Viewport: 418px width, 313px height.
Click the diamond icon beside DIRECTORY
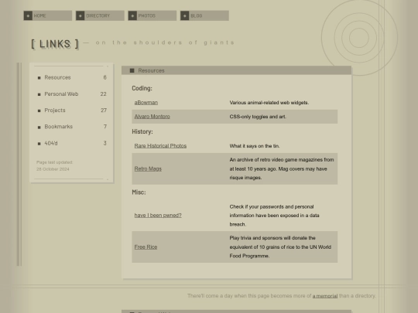(x=81, y=15)
